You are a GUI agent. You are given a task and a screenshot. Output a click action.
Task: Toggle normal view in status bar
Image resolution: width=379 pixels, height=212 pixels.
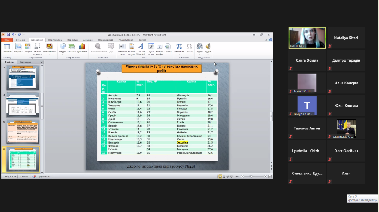coord(220,177)
